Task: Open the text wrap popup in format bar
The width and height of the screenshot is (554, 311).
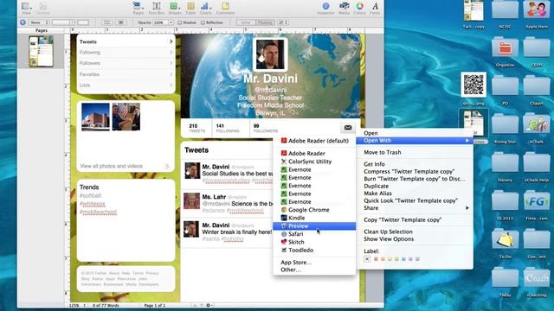Action: [283, 22]
